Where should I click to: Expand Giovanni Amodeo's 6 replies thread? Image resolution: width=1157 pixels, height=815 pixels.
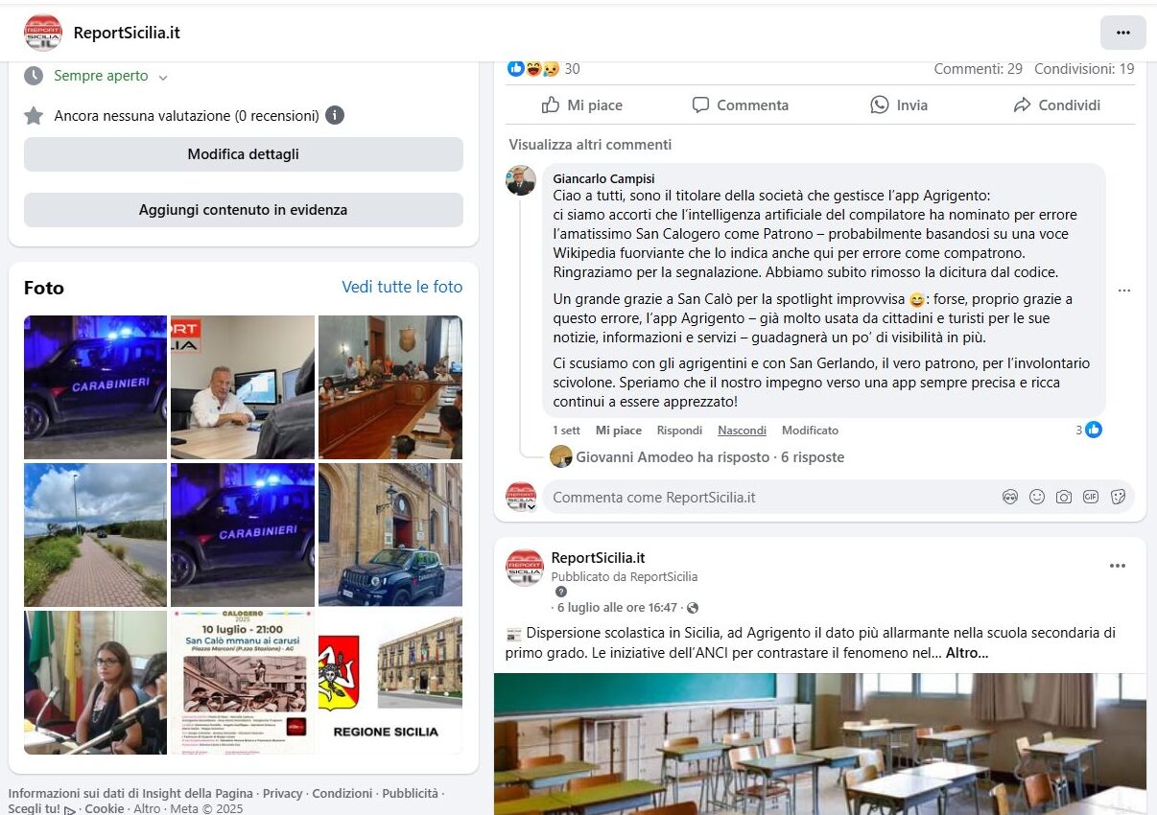(710, 457)
